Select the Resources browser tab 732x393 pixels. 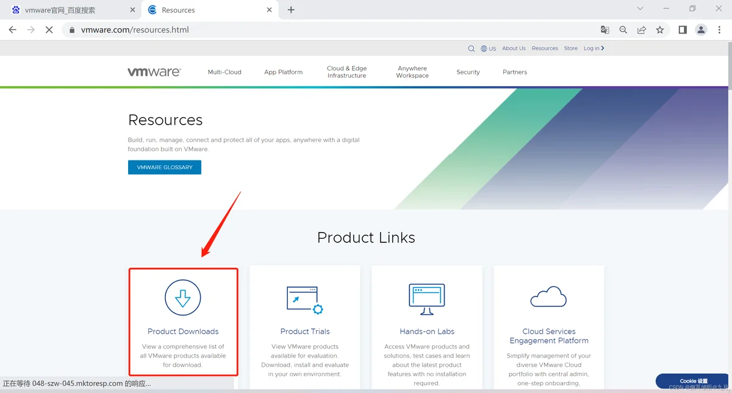click(x=209, y=10)
